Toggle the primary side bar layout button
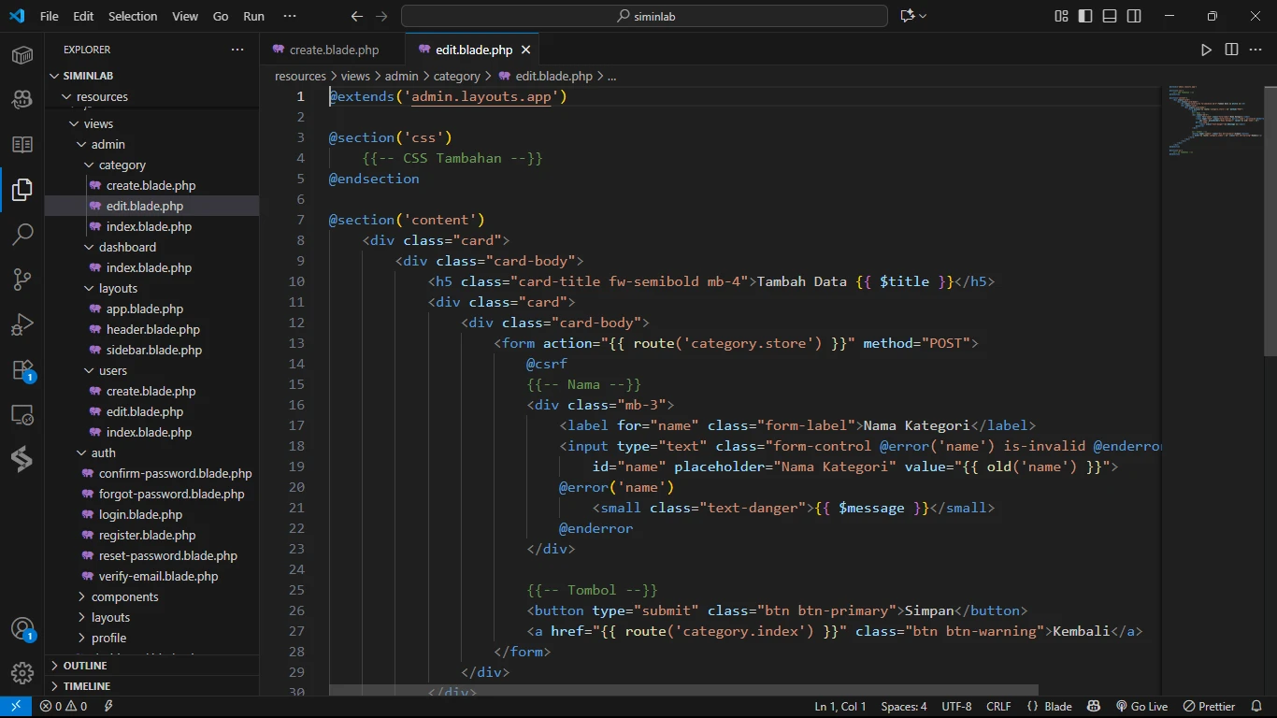The image size is (1277, 718). click(x=1085, y=16)
